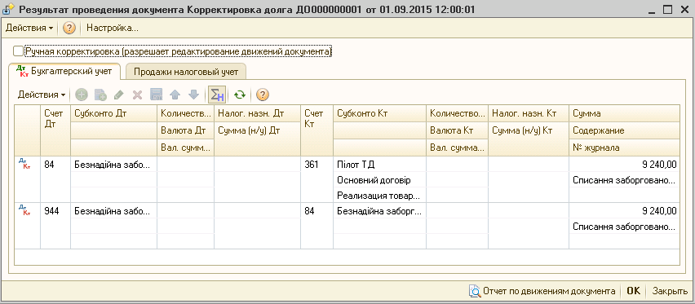Click the Валюта Кт header cell
Image resolution: width=695 pixels, height=304 pixels.
(457, 130)
